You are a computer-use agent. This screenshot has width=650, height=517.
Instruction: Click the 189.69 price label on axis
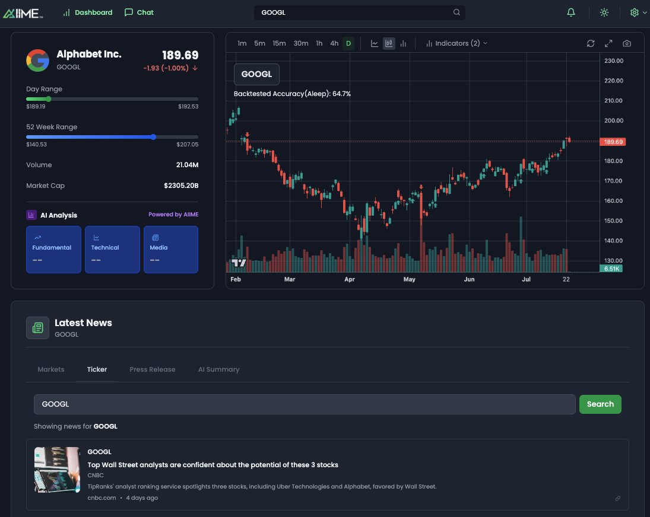point(613,142)
